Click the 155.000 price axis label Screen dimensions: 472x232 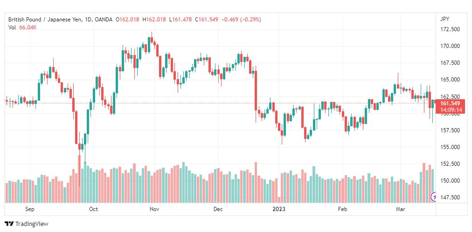(x=450, y=147)
